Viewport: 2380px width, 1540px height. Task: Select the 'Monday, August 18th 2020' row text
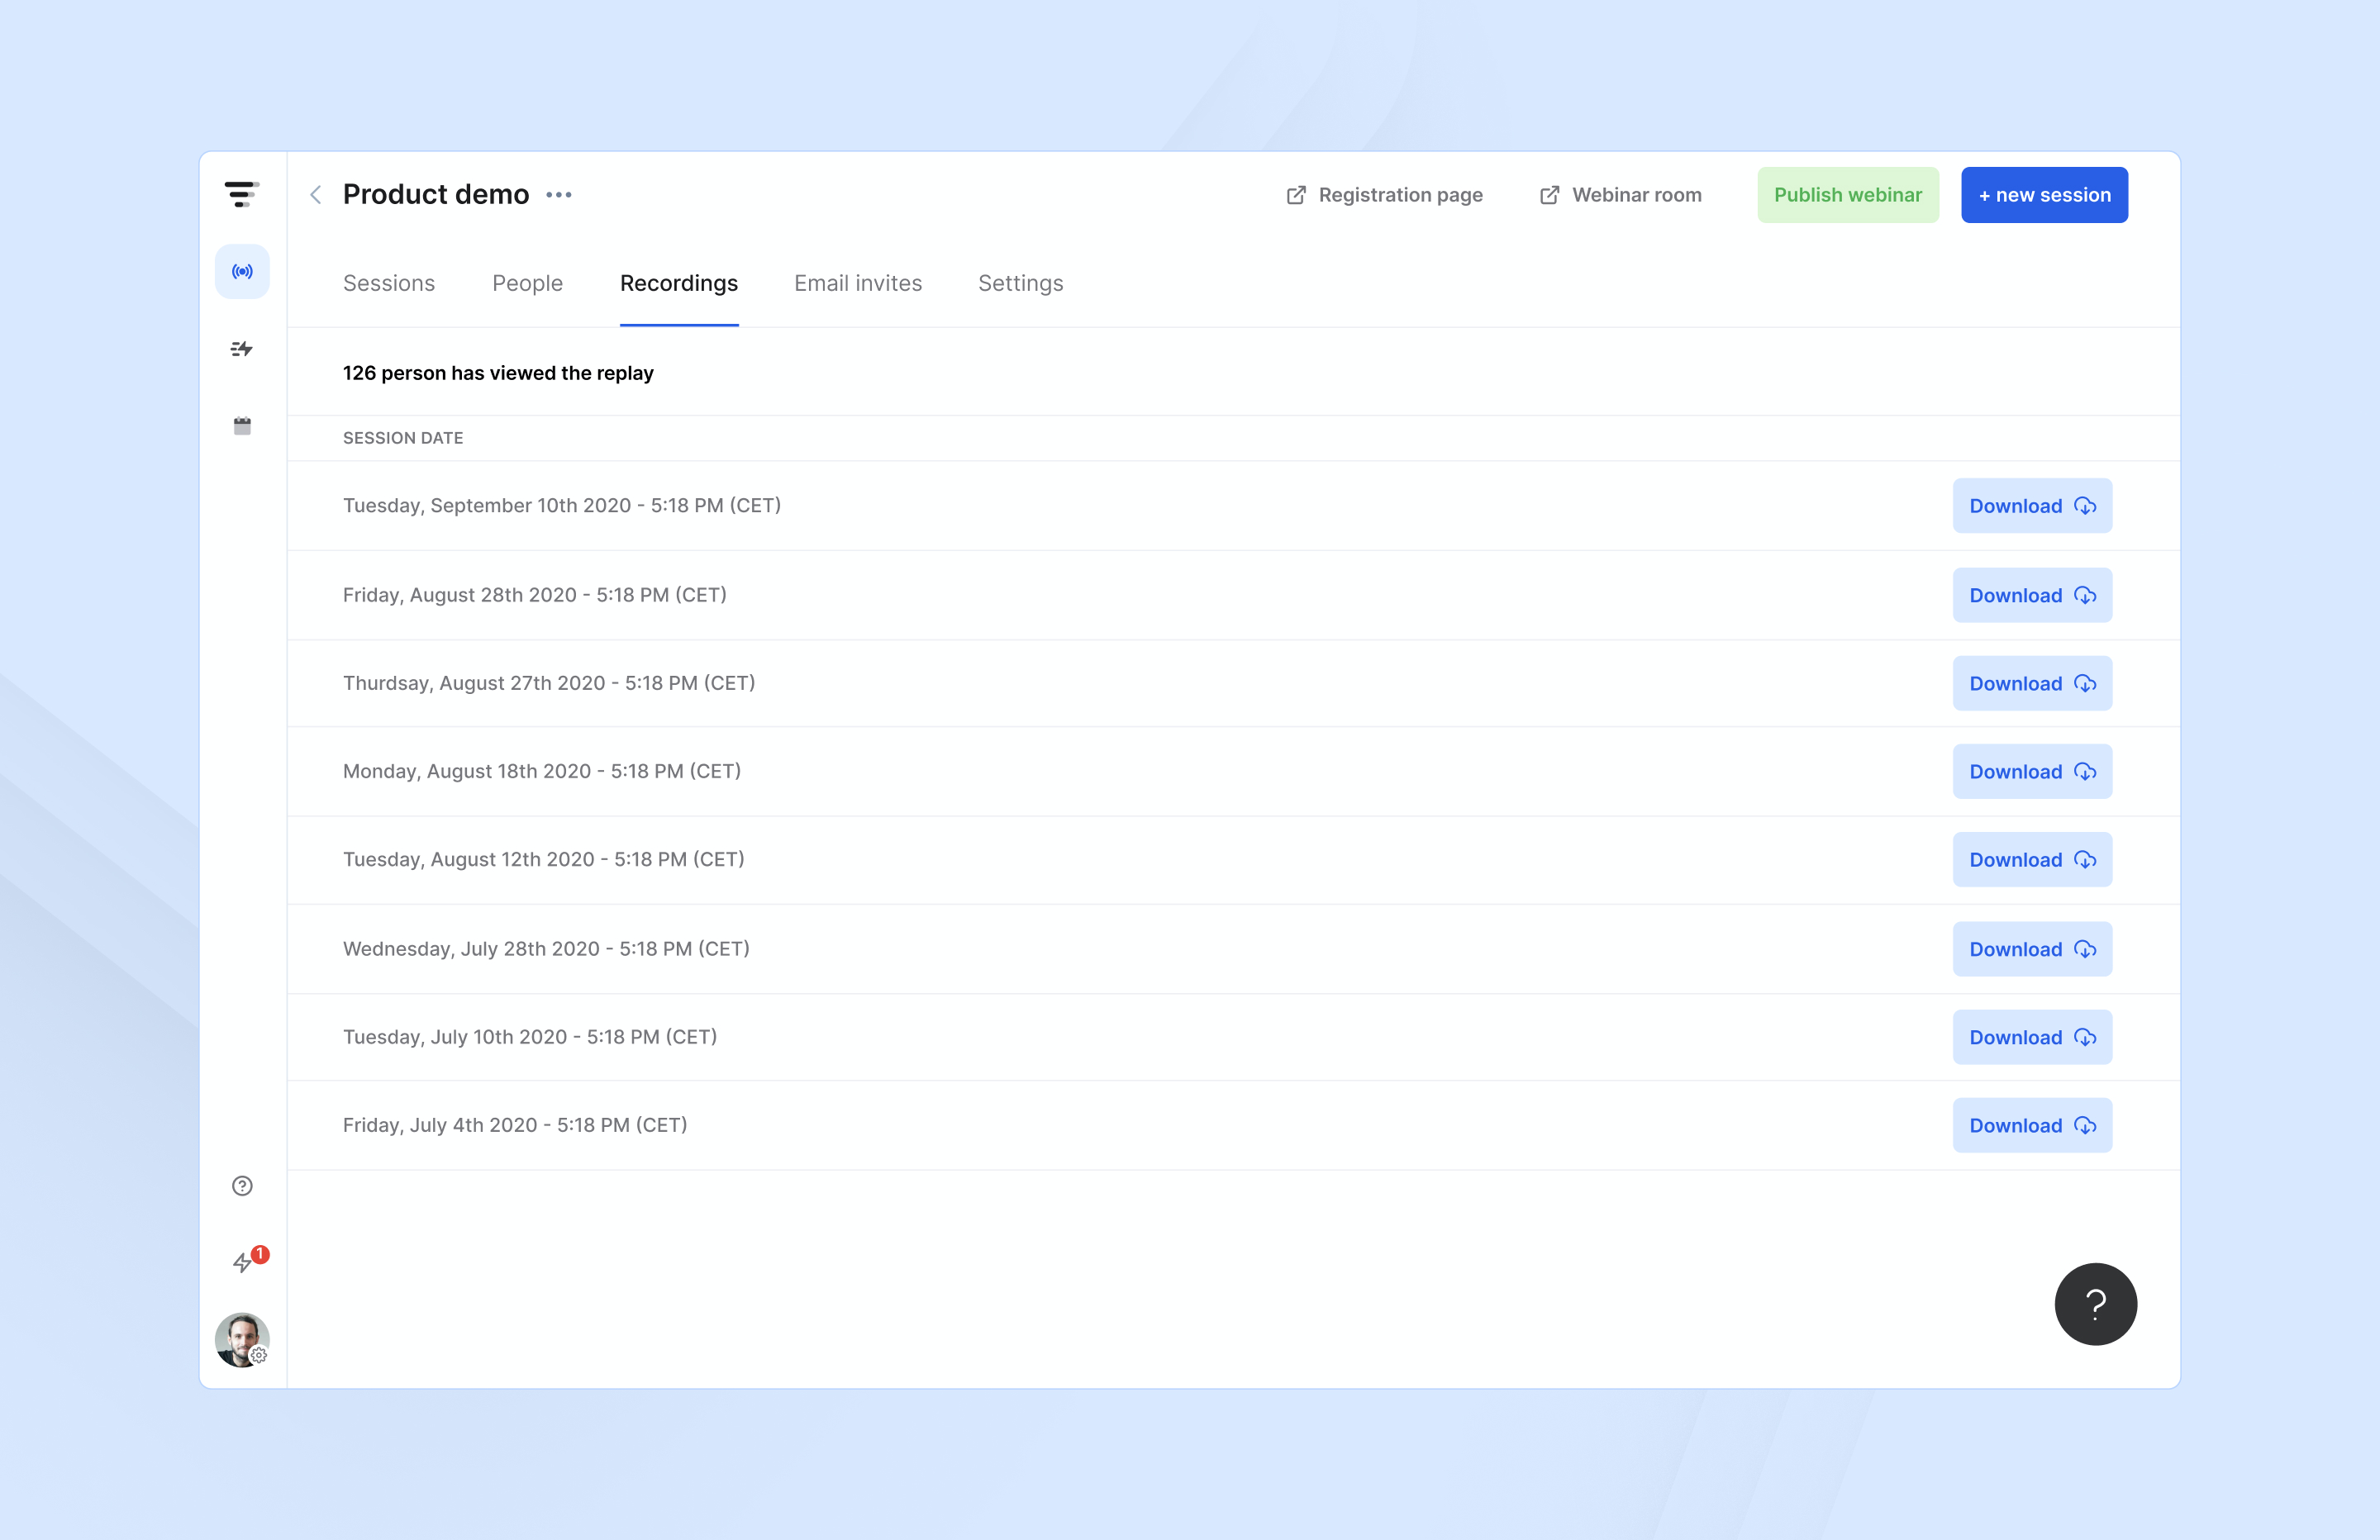point(542,771)
